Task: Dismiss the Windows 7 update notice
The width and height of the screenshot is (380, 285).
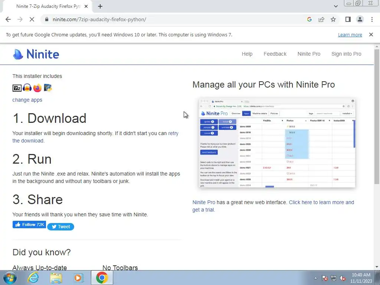Action: pos(371,35)
